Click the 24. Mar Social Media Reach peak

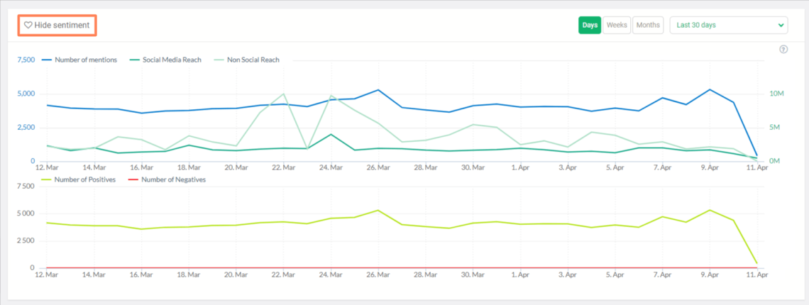point(331,134)
